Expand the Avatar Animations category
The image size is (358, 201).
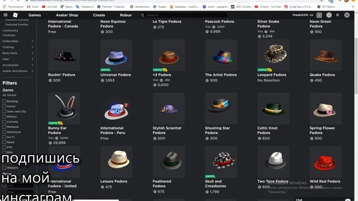(x=32, y=71)
